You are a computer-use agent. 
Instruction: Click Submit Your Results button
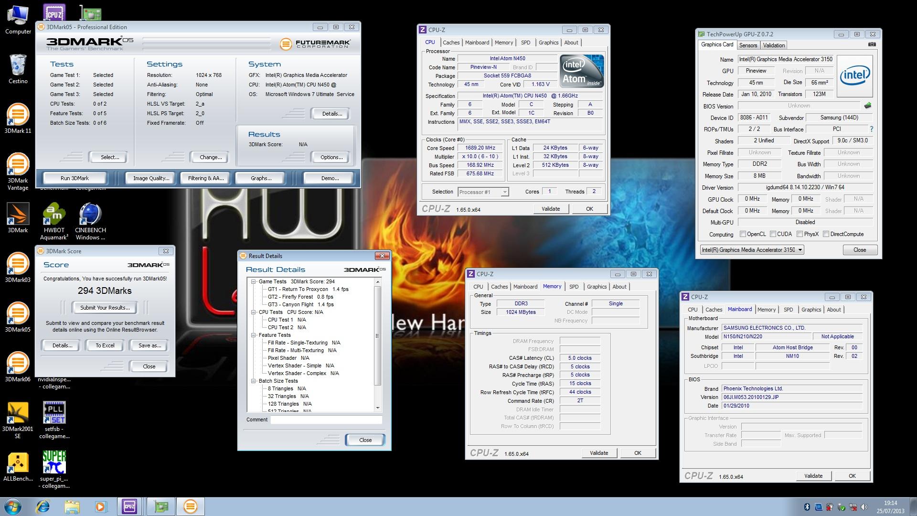[x=105, y=308]
